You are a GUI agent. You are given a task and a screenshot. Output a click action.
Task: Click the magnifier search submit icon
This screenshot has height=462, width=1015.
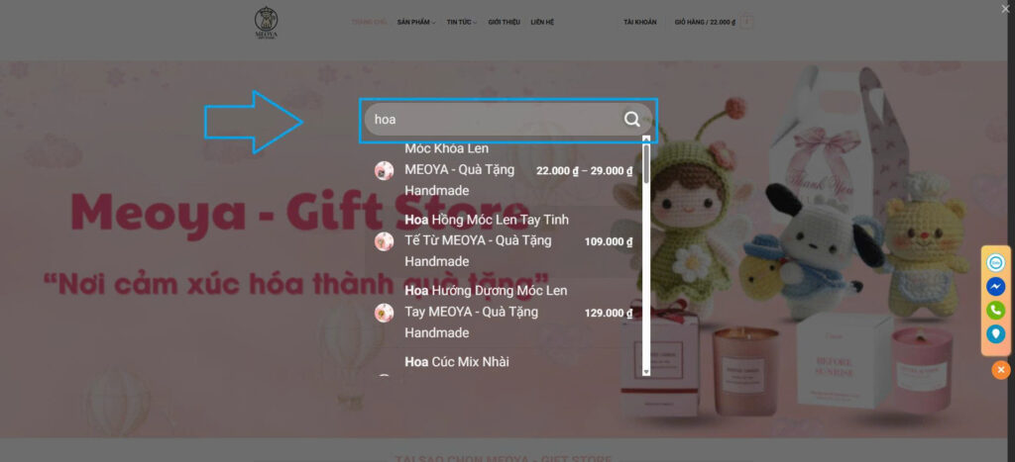tap(631, 120)
